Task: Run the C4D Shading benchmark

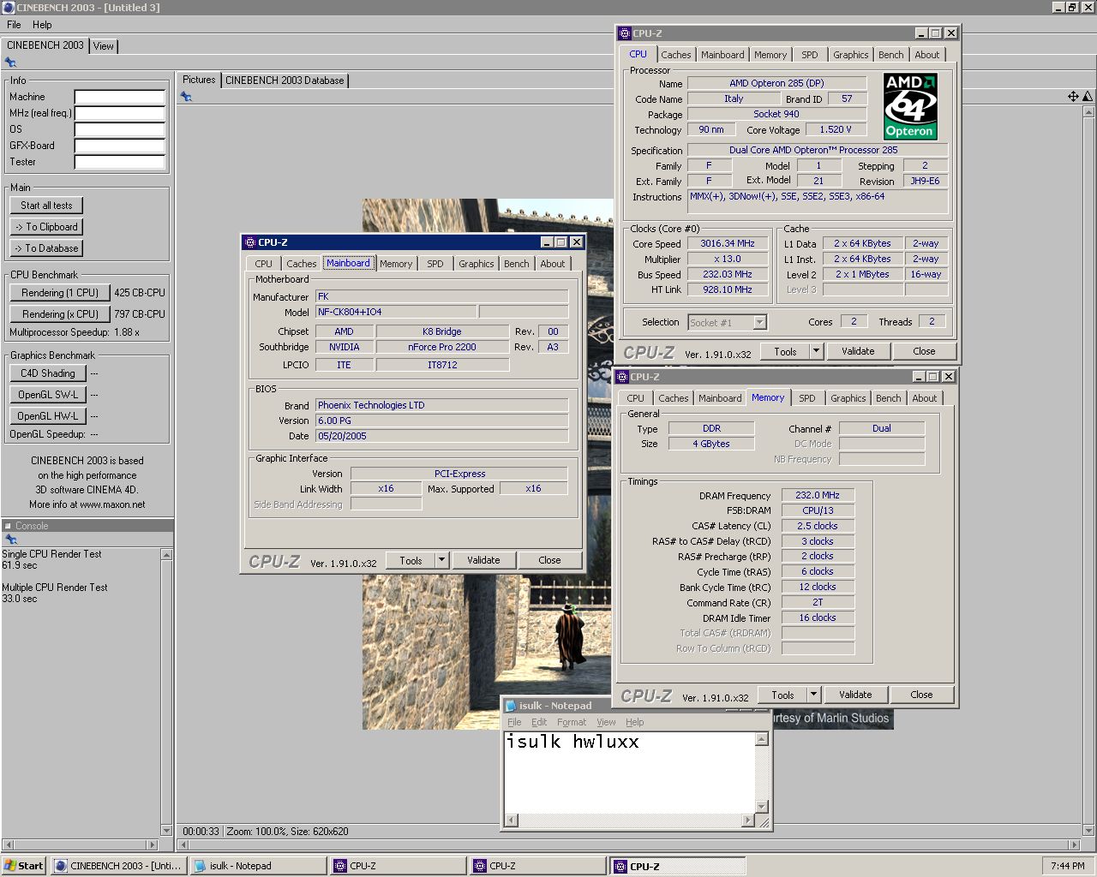Action: point(48,373)
